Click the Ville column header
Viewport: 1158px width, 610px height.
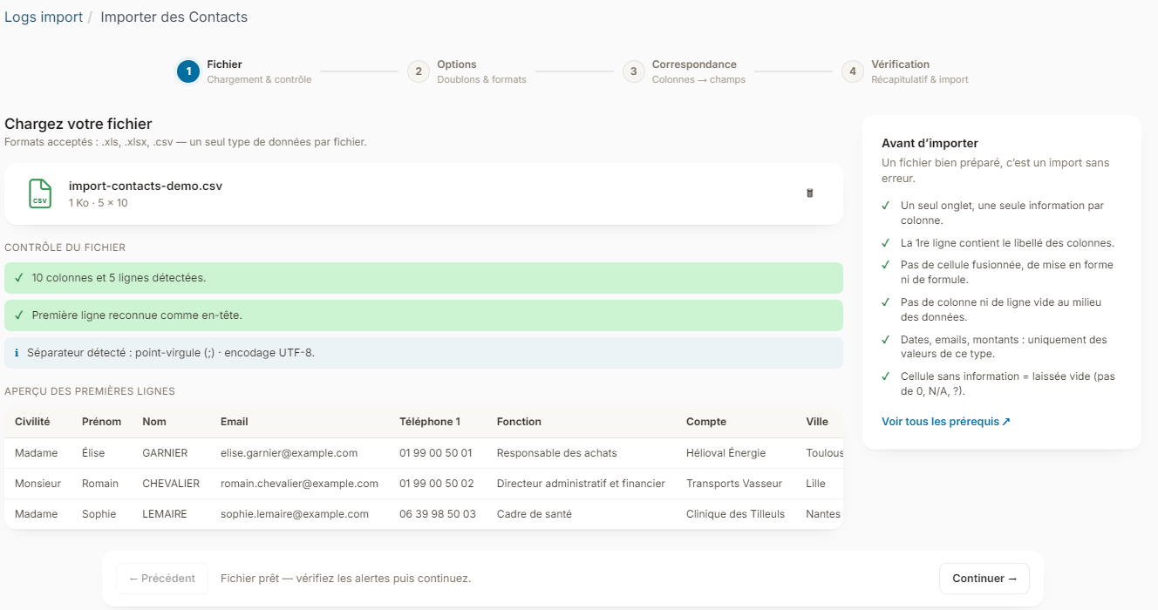pyautogui.click(x=817, y=422)
